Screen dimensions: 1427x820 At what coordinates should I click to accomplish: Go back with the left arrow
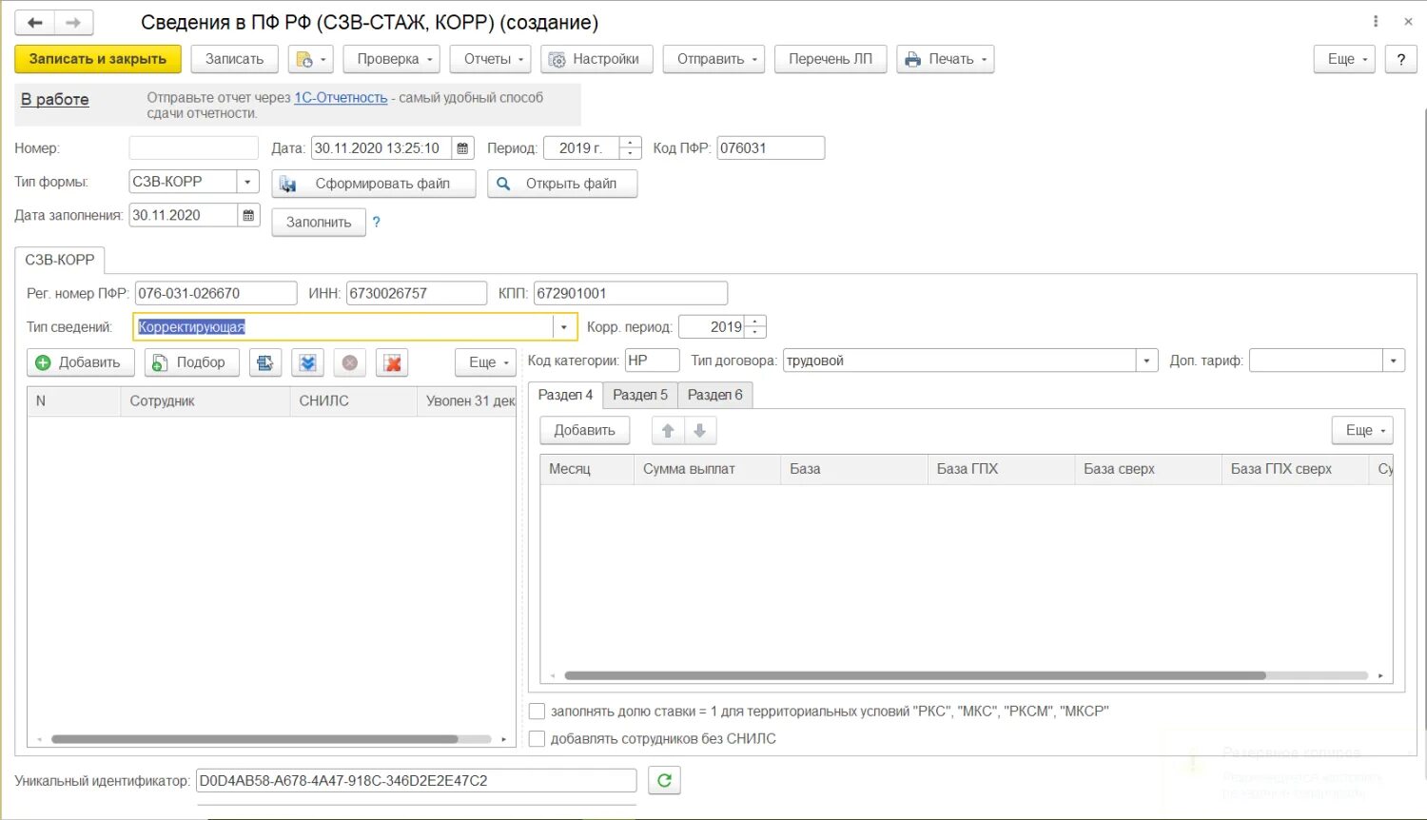35,22
